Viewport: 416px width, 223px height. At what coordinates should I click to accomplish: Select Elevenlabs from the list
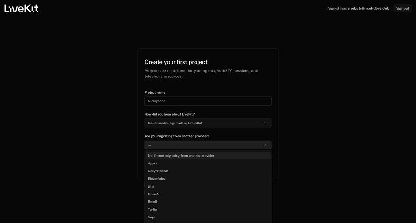click(208, 179)
